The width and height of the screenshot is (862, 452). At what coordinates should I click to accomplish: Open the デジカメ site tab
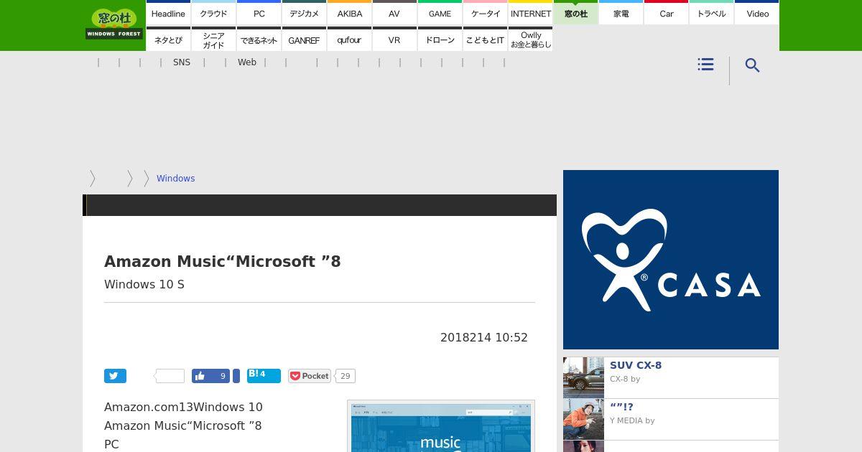coord(304,14)
